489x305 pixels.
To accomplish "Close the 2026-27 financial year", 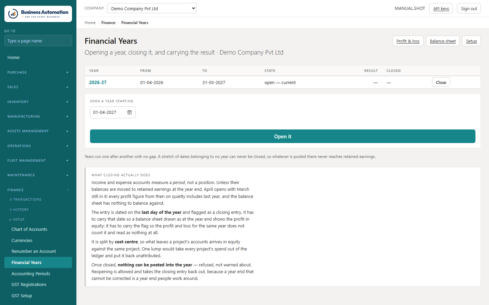I will (441, 82).
